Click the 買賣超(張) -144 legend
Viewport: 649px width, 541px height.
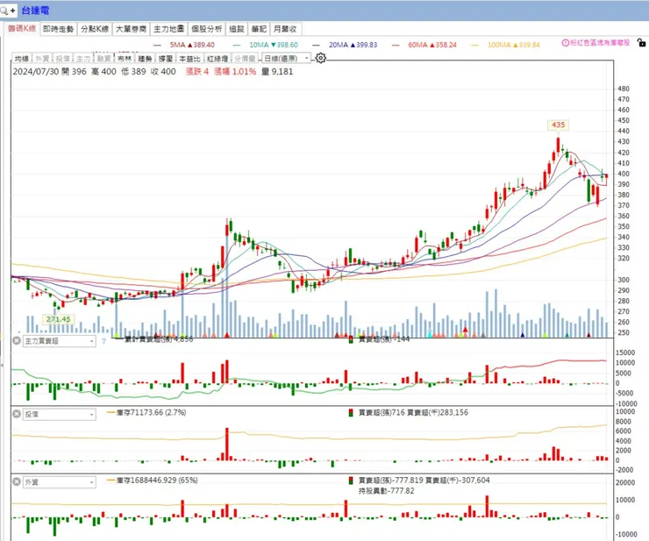[x=380, y=339]
